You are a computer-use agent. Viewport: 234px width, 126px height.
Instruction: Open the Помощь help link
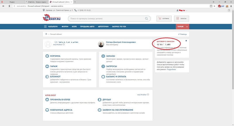tap(183, 34)
